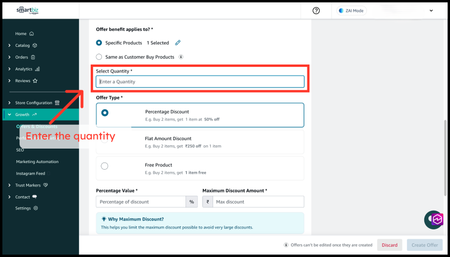Click info icon next to Same as Customer Buy Products

[x=181, y=57]
